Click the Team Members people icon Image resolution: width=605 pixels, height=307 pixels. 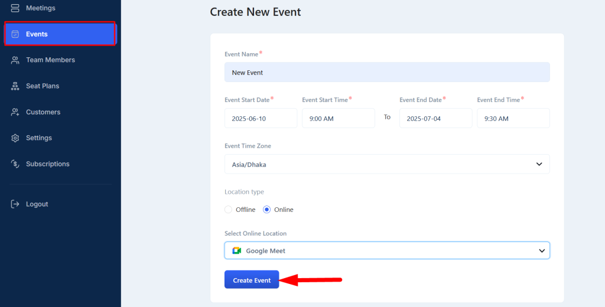15,60
